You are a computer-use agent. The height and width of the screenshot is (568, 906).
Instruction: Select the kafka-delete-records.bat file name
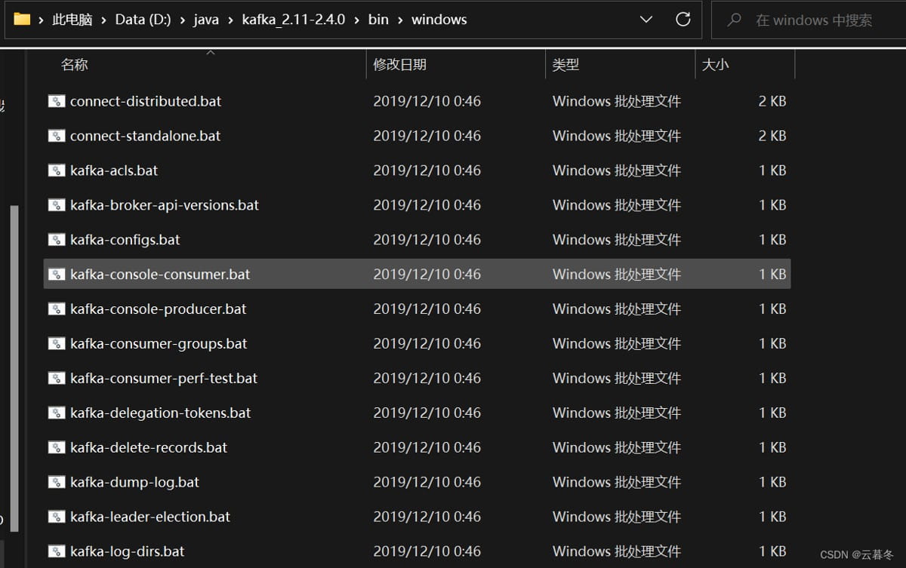[x=149, y=448]
